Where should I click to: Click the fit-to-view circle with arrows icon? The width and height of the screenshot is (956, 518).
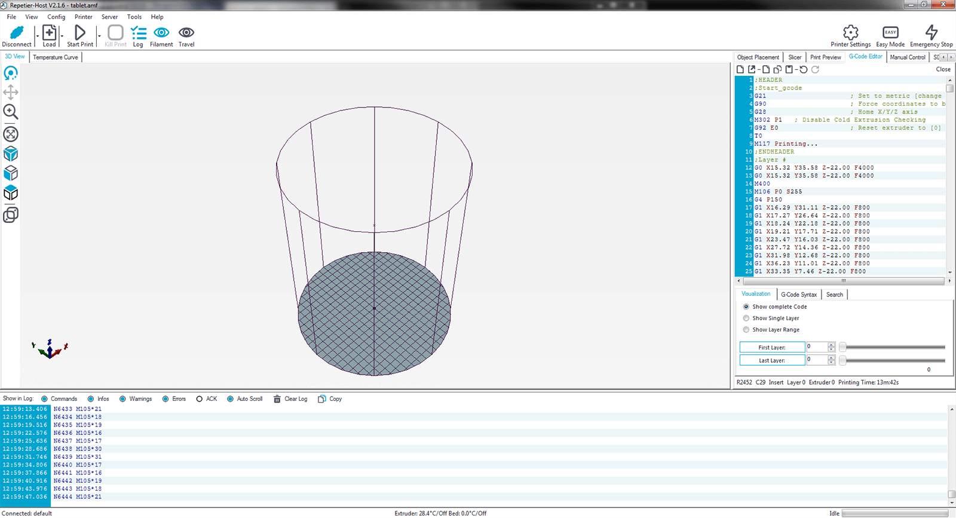click(11, 134)
